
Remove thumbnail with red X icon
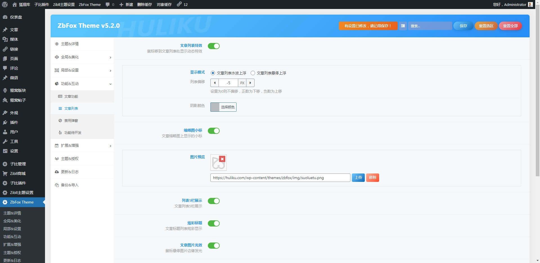tap(222, 159)
